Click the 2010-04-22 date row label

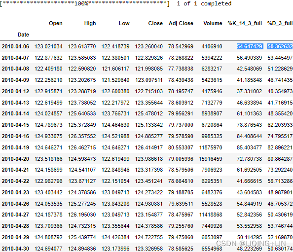pyautogui.click(x=15, y=181)
